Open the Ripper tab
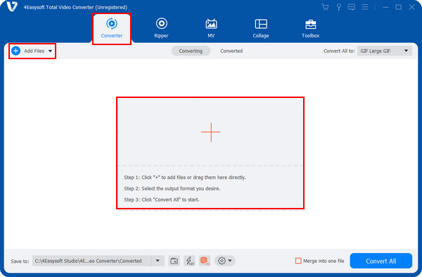This screenshot has height=277, width=422. coord(161,28)
